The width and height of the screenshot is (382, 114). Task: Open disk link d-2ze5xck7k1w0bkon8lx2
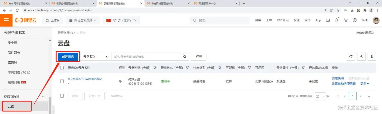click(x=85, y=79)
